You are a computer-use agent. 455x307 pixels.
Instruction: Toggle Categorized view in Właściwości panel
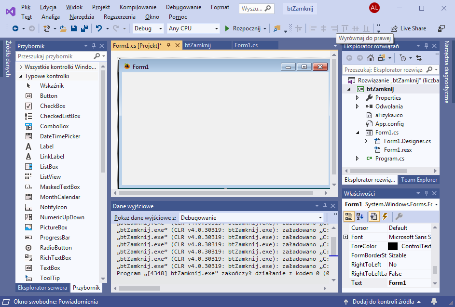click(348, 216)
